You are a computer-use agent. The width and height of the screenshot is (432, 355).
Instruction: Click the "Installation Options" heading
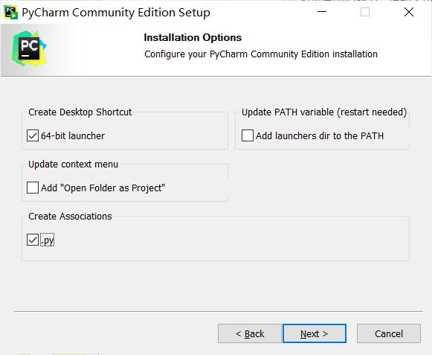193,37
